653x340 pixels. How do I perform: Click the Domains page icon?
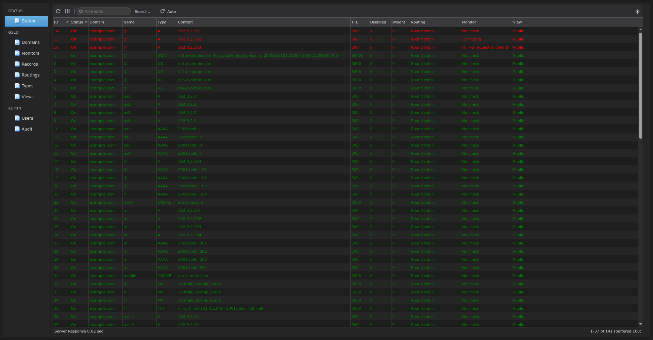(17, 42)
